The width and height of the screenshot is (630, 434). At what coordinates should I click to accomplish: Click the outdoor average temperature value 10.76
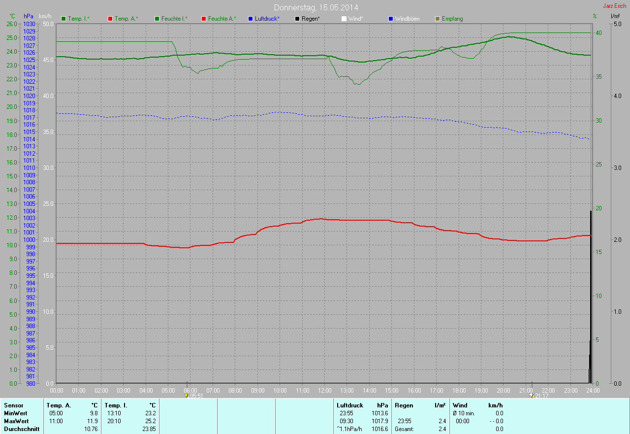click(91, 429)
